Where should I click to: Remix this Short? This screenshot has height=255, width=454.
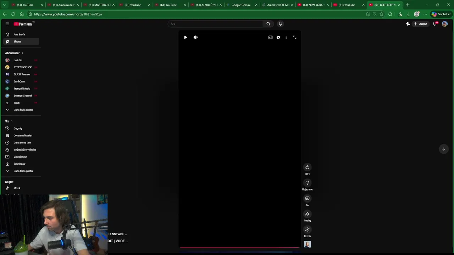click(x=308, y=229)
